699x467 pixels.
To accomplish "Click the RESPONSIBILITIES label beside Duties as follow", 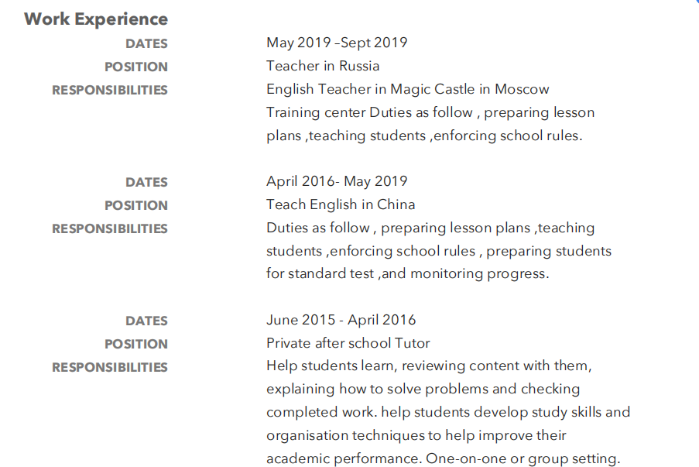I will pos(110,228).
